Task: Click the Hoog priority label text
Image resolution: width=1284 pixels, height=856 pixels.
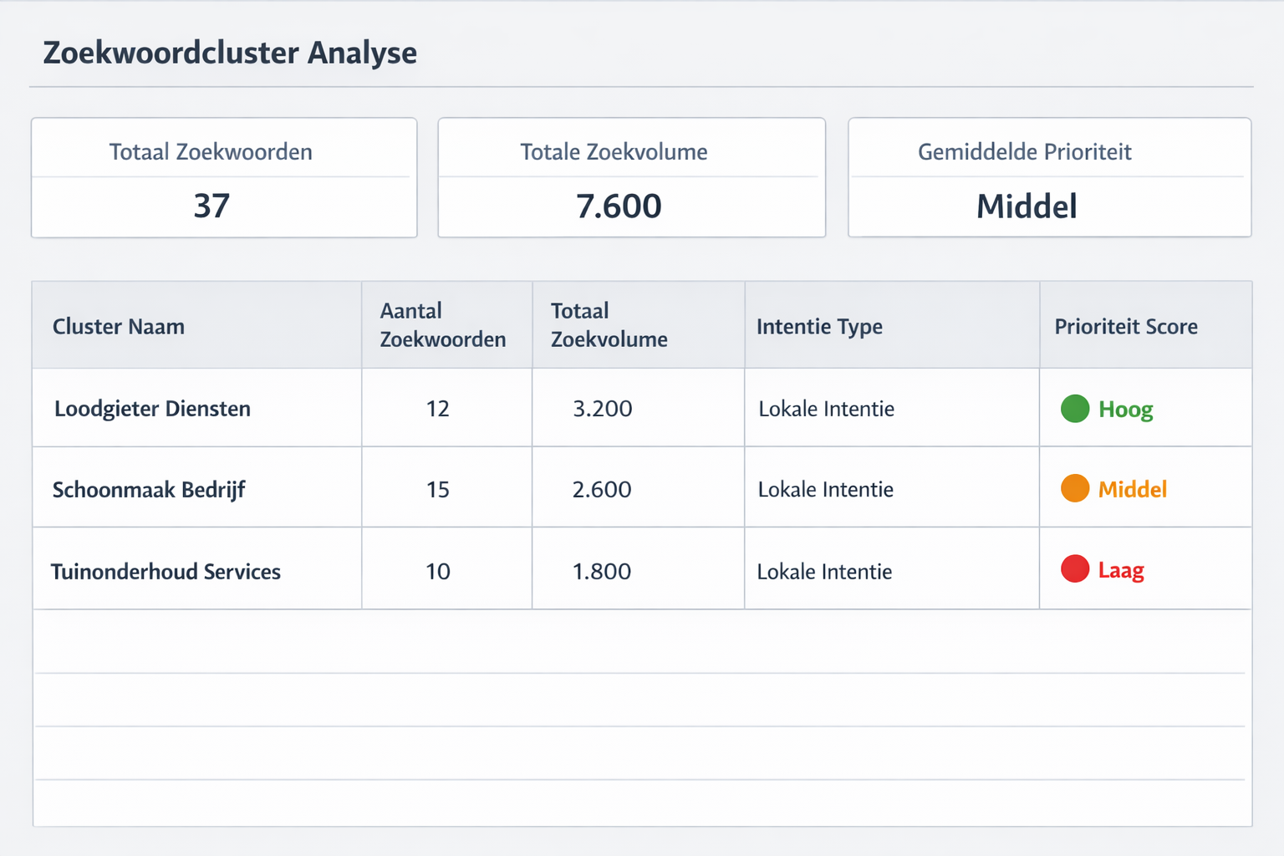Action: click(1125, 410)
